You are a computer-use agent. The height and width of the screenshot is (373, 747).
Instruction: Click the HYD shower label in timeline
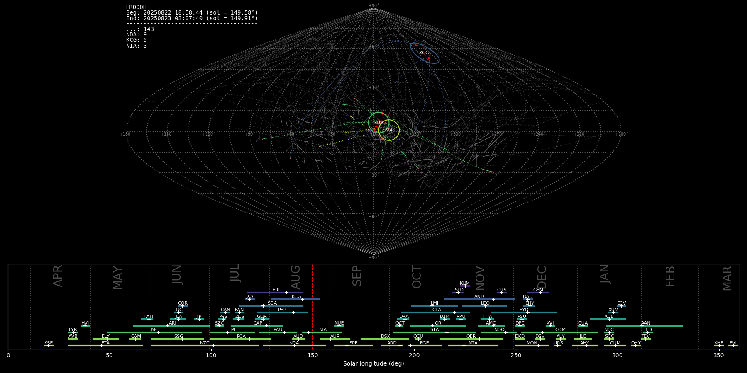(524, 310)
